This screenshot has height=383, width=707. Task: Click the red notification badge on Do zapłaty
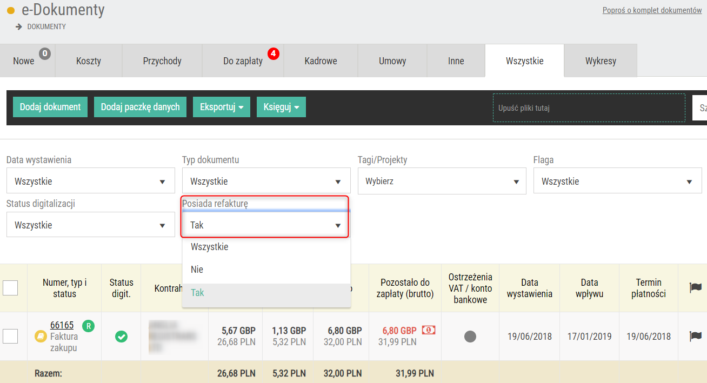click(x=274, y=54)
